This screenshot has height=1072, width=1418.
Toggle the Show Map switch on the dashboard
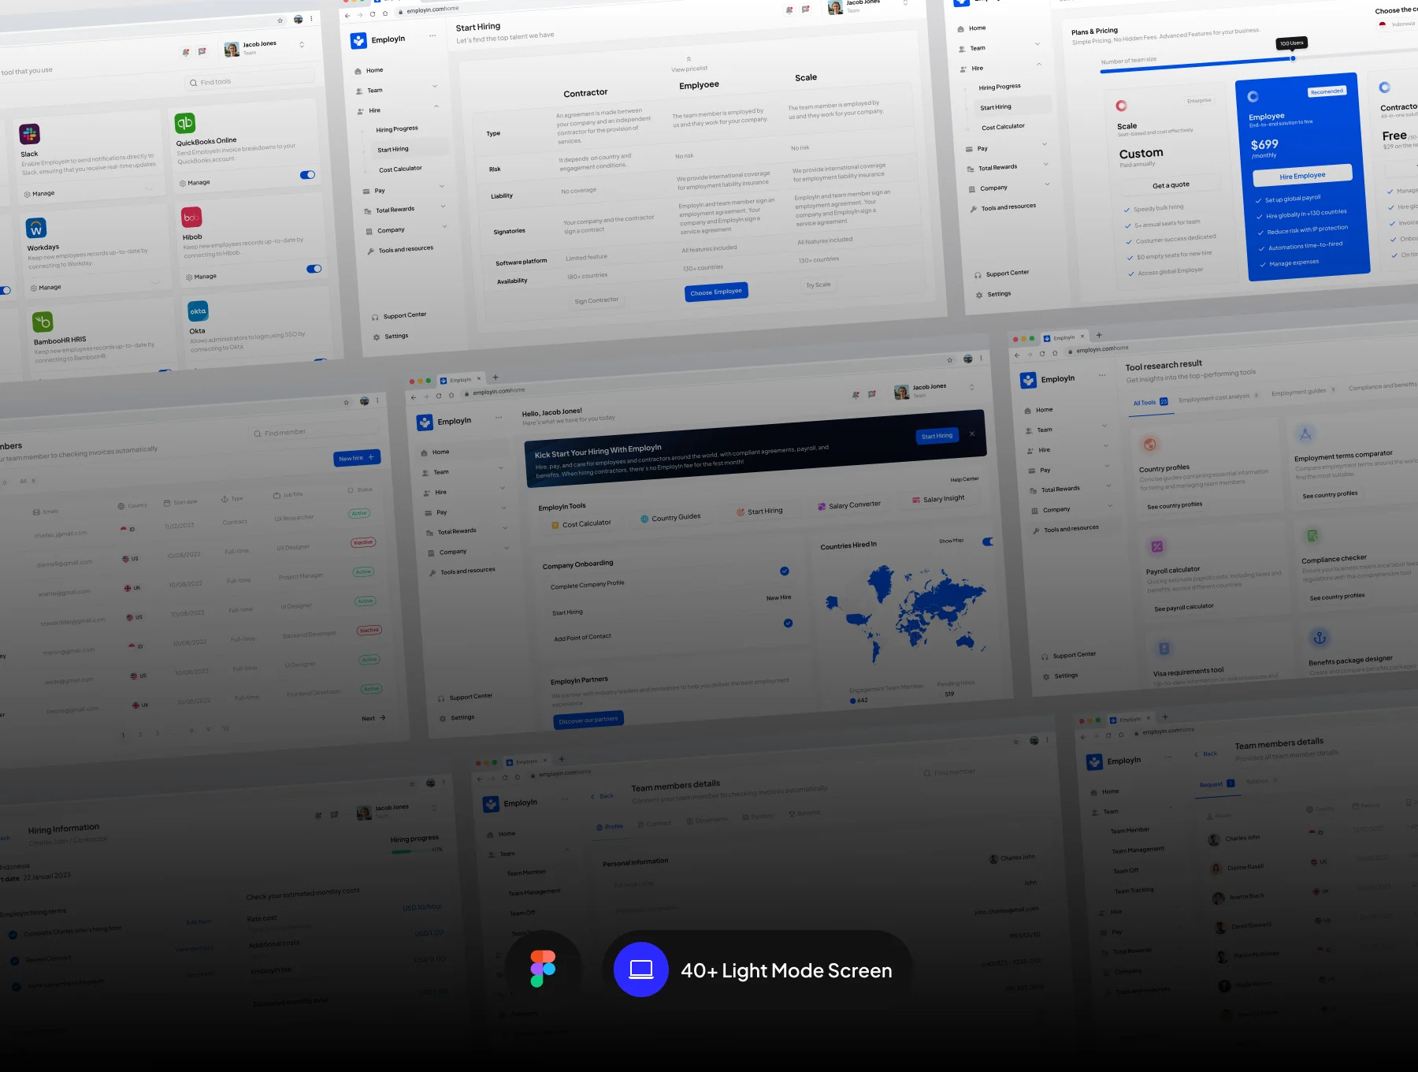tap(988, 542)
